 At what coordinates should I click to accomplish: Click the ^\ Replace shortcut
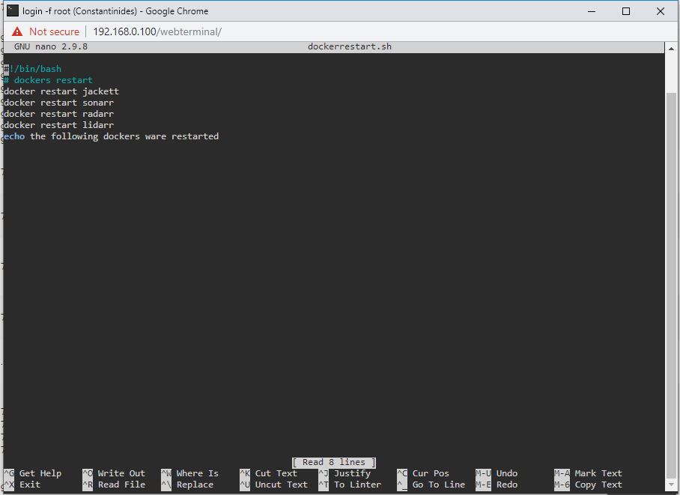point(187,485)
